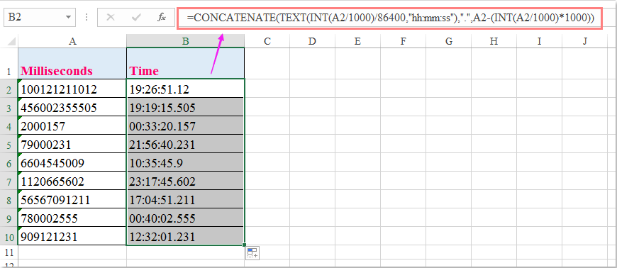
Task: Click the Insert Function fx icon
Action: point(161,17)
